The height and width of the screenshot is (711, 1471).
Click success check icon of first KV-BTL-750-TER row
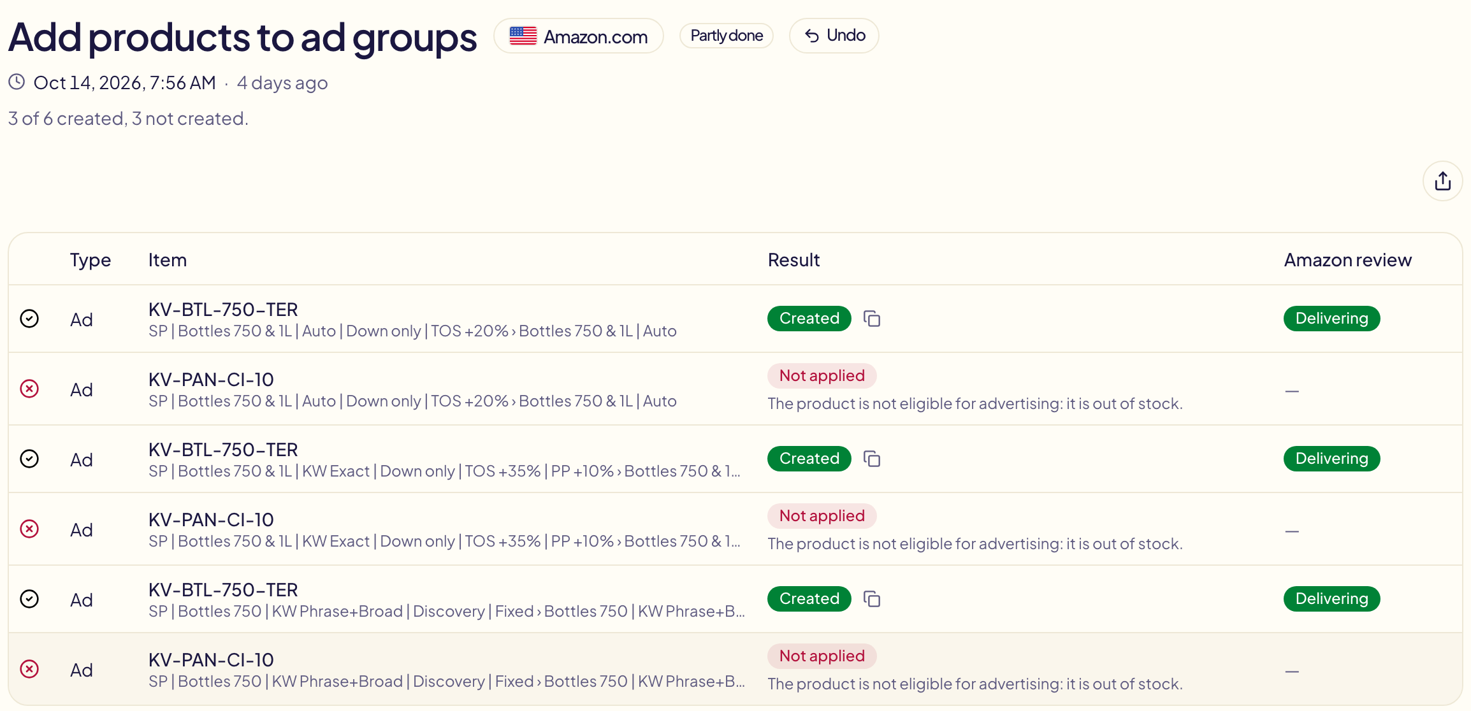click(29, 319)
